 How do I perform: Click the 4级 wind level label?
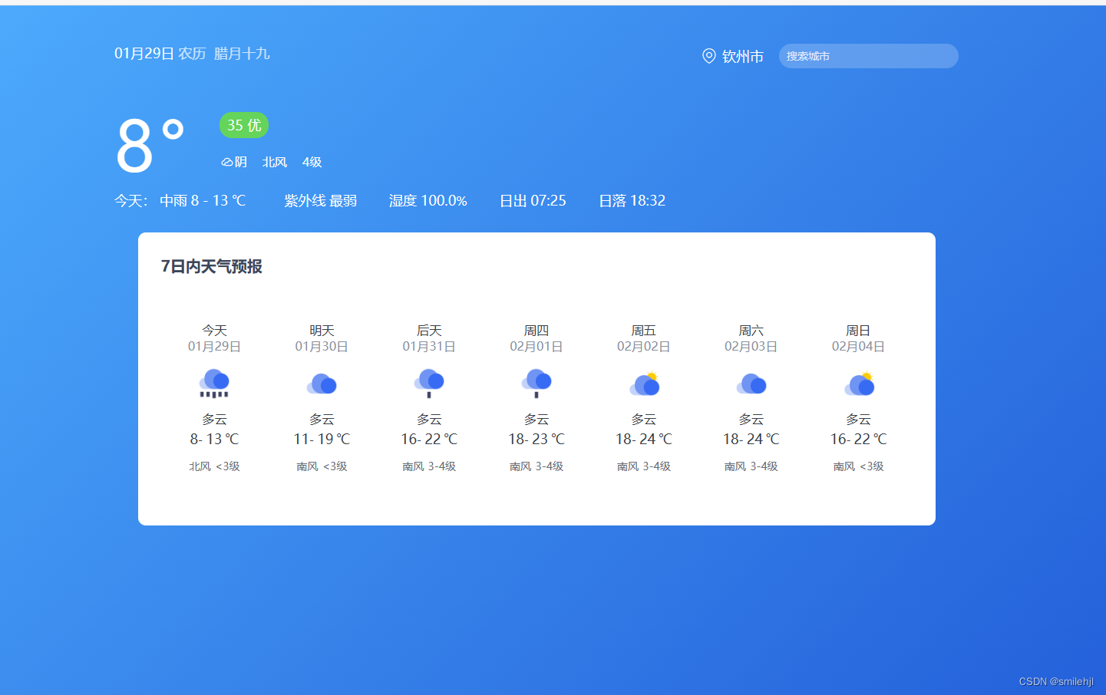point(312,162)
